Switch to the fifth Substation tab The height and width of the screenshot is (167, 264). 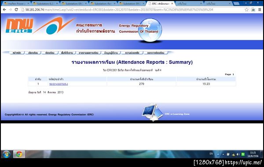coord(132,4)
